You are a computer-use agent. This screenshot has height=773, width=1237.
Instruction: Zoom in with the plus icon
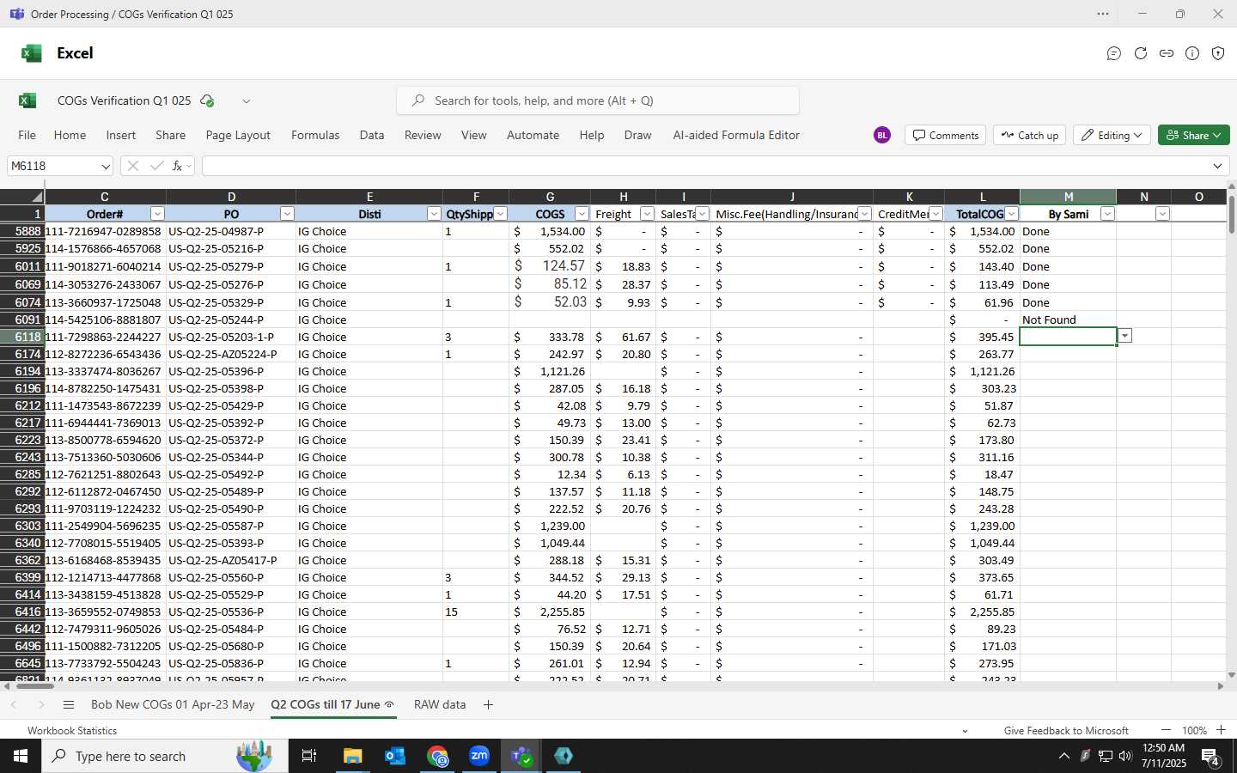[x=1221, y=730]
